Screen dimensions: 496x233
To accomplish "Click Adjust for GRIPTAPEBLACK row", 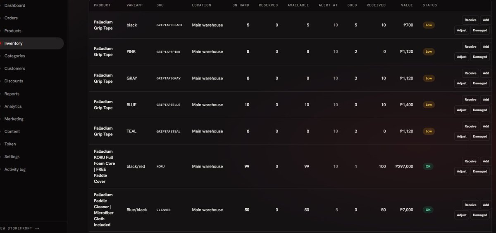I will point(462,30).
